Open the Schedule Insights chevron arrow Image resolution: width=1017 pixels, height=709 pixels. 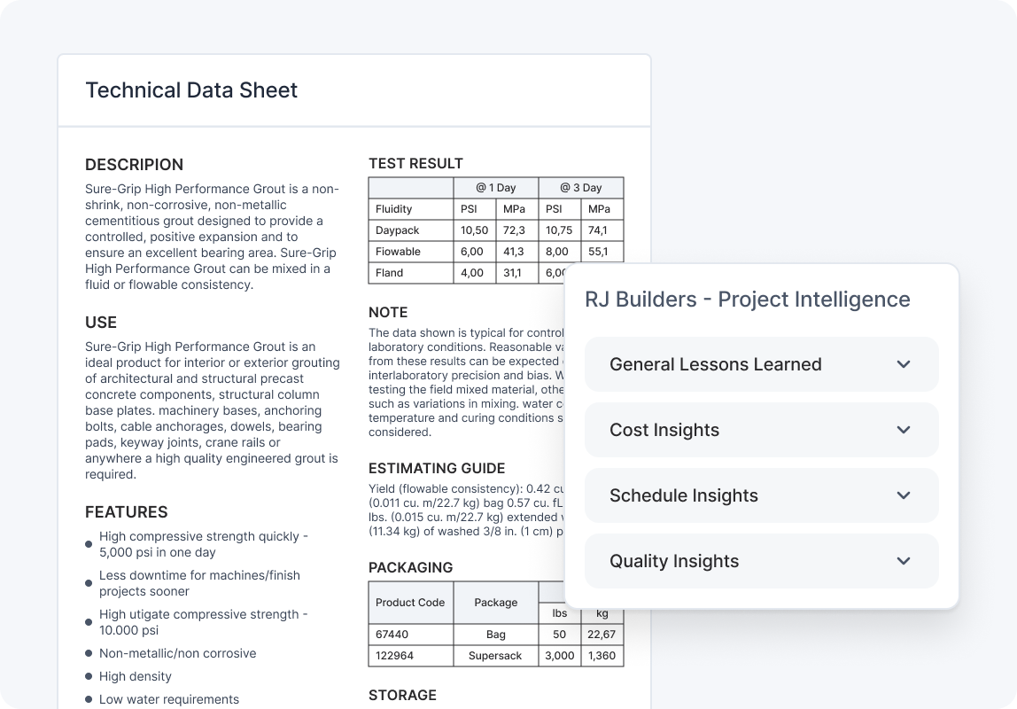[903, 495]
